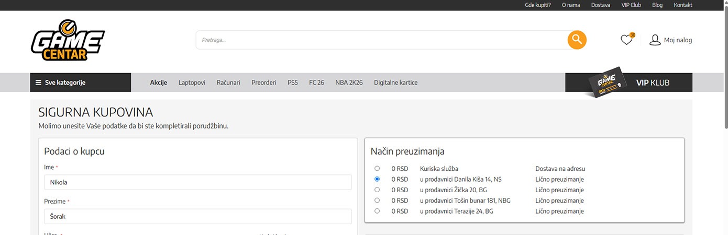Select pickup at Danila Kiša 14, NS

point(377,179)
